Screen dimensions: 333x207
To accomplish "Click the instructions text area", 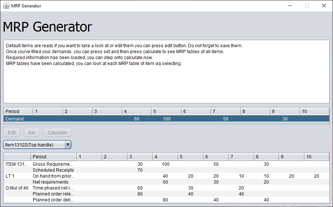I will coord(166,72).
